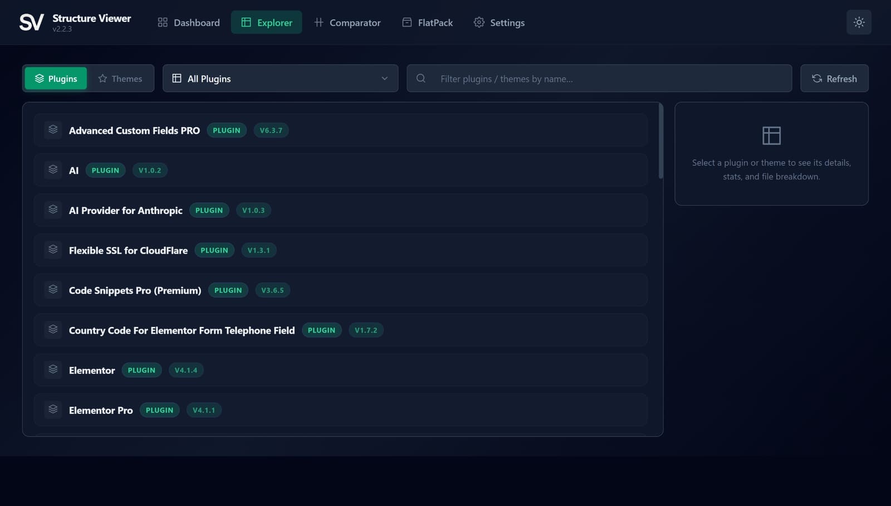The width and height of the screenshot is (891, 506).
Task: Click the FlatPack box icon
Action: (x=407, y=22)
